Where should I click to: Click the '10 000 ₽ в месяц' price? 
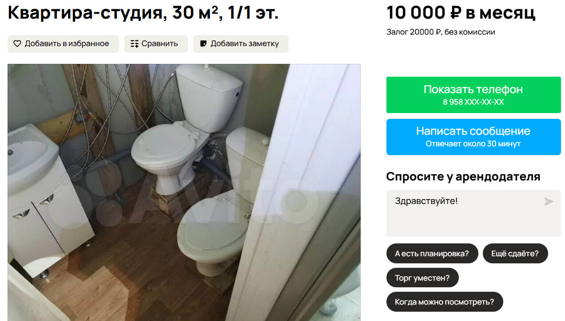tap(461, 13)
